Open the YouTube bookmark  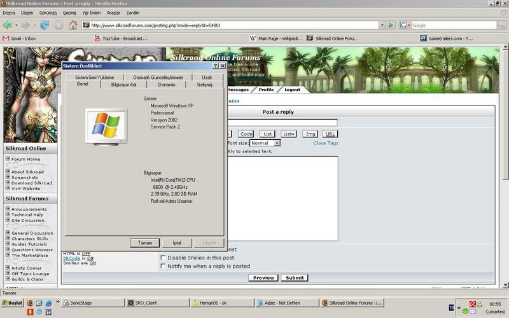[121, 38]
